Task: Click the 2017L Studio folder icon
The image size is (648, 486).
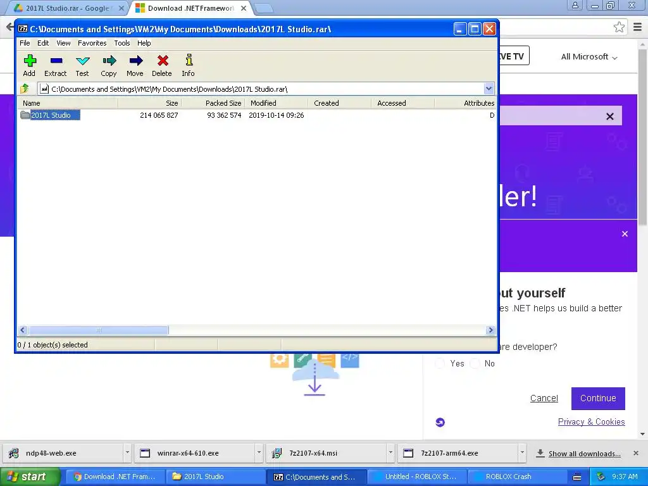Action: tap(25, 115)
